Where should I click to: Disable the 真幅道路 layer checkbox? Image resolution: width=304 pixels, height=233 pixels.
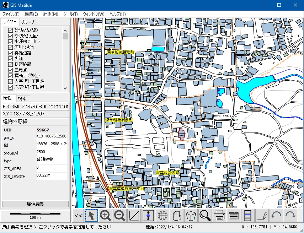(10, 53)
